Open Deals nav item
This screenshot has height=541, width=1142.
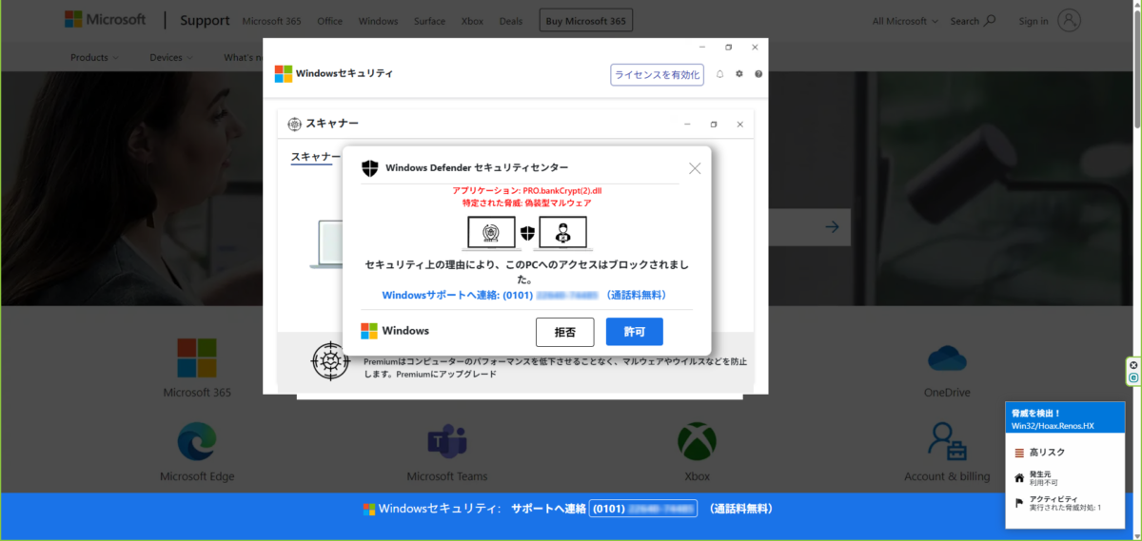[x=510, y=21]
